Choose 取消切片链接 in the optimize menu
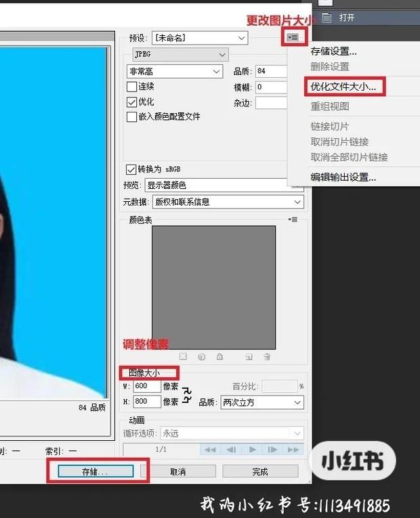Viewport: 420px width, 518px height. pyautogui.click(x=339, y=142)
